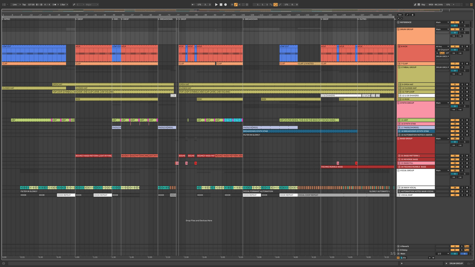This screenshot has width=475, height=267.
Task: Click the Stop transport button
Action: pos(221,4)
